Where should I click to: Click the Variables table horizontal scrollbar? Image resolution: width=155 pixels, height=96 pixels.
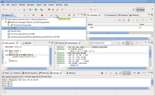coord(120,33)
